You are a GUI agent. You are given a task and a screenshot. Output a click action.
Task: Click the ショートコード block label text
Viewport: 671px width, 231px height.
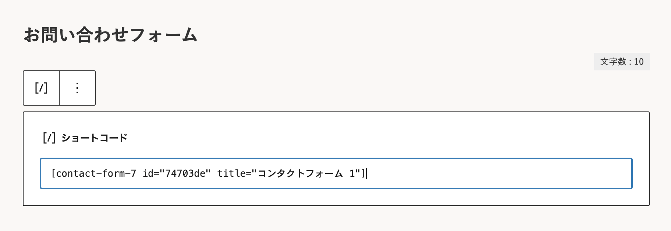coord(94,138)
